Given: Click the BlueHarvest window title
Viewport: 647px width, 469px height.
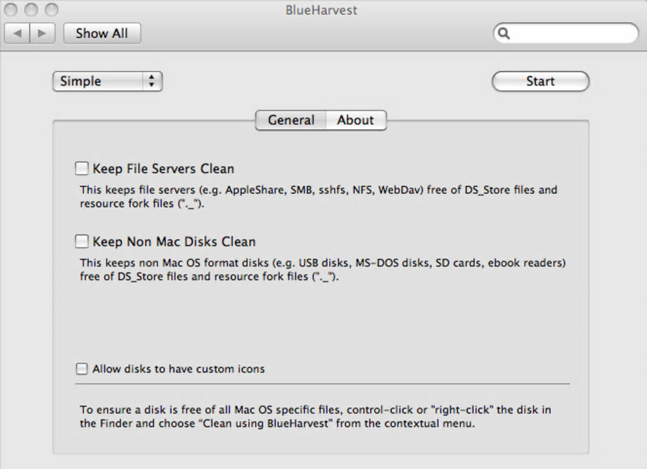Looking at the screenshot, I should point(322,10).
